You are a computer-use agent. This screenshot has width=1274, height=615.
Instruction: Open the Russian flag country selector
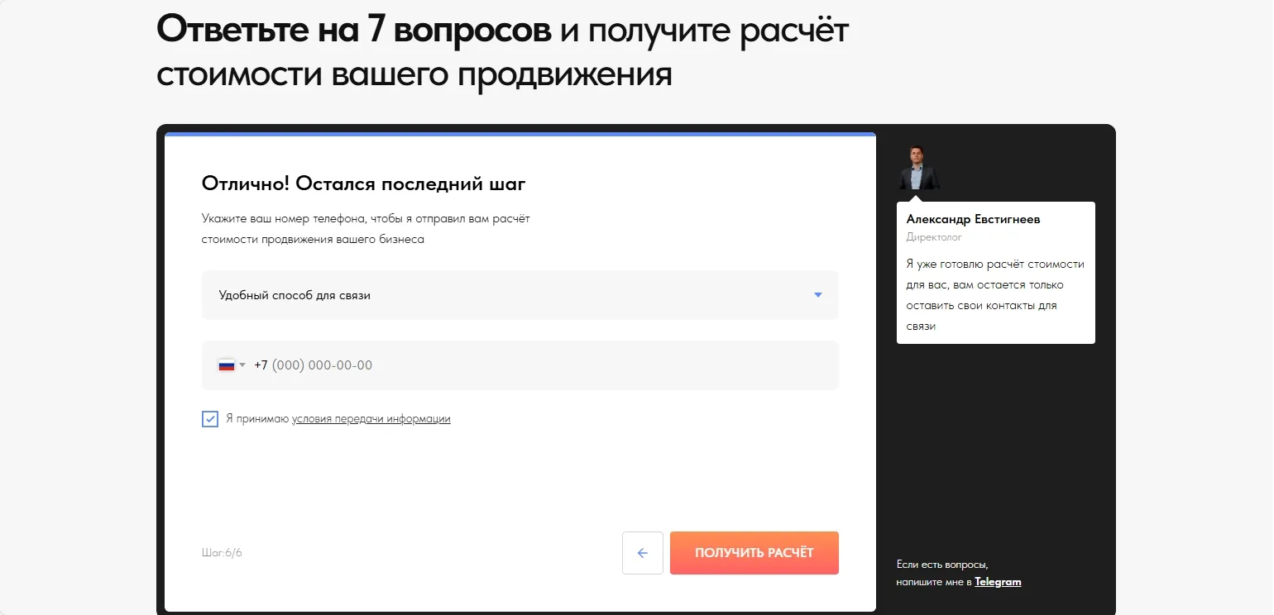pos(232,365)
